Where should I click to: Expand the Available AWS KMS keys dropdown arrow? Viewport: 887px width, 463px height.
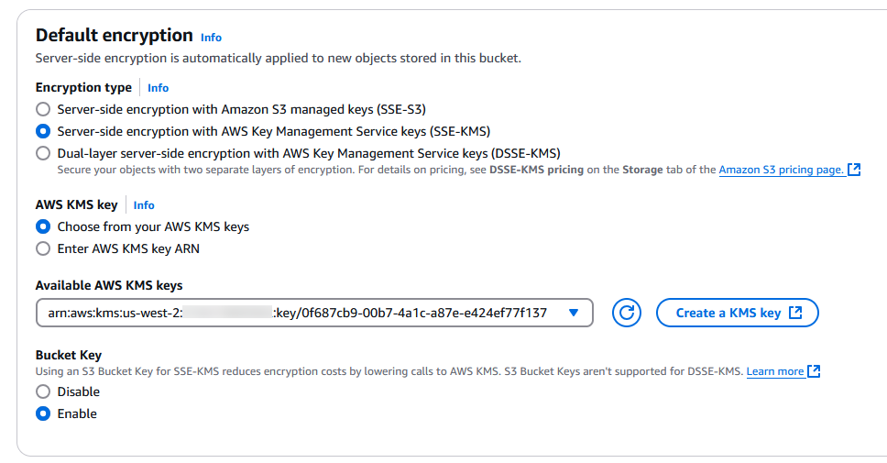[x=574, y=313]
